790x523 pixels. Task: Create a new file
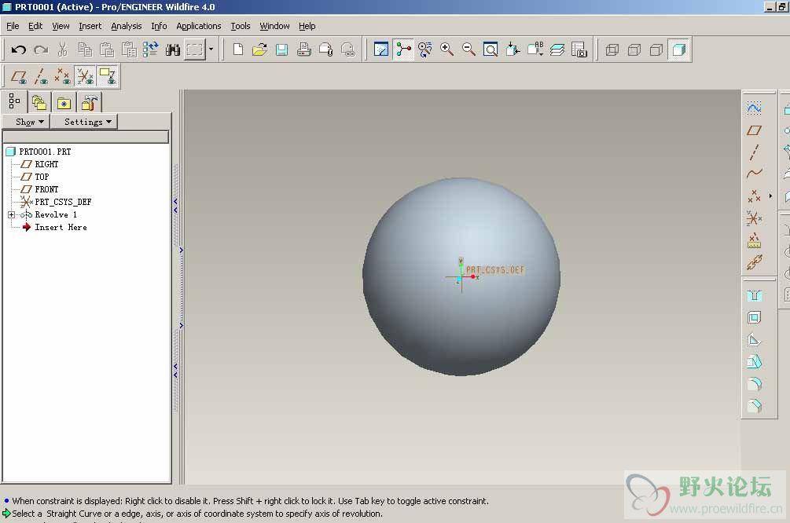(x=238, y=49)
